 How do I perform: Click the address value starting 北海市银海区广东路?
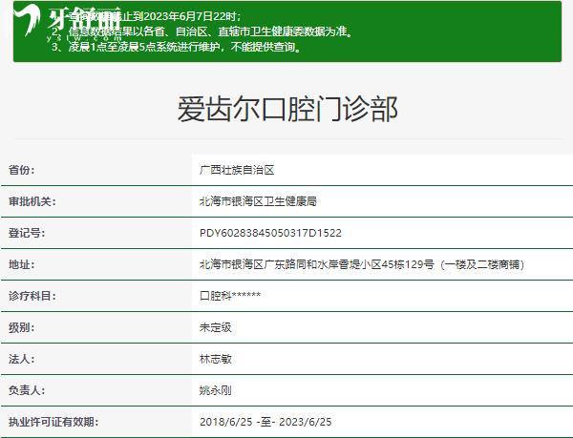[x=361, y=264]
